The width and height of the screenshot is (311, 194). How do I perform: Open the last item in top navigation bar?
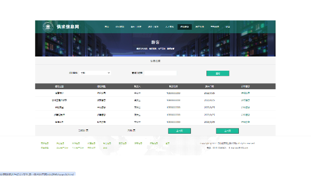tap(228, 27)
